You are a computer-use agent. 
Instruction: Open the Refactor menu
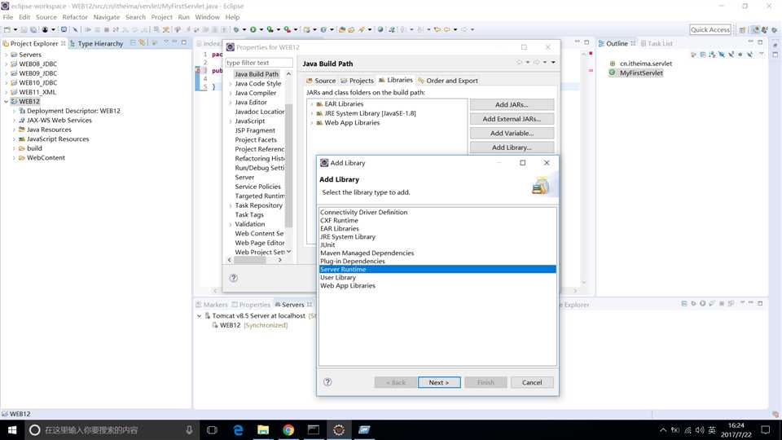75,17
